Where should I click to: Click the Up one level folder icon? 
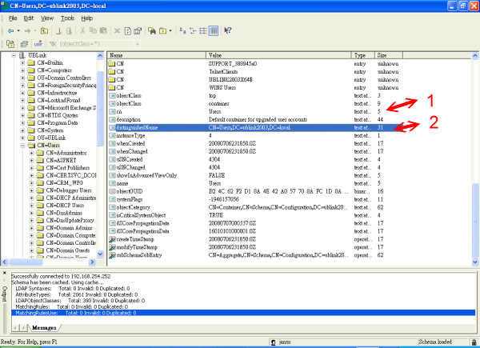(x=44, y=30)
